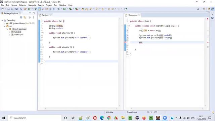Switch to the Demo.java editor tab
The height and width of the screenshot is (121, 215).
tap(132, 15)
